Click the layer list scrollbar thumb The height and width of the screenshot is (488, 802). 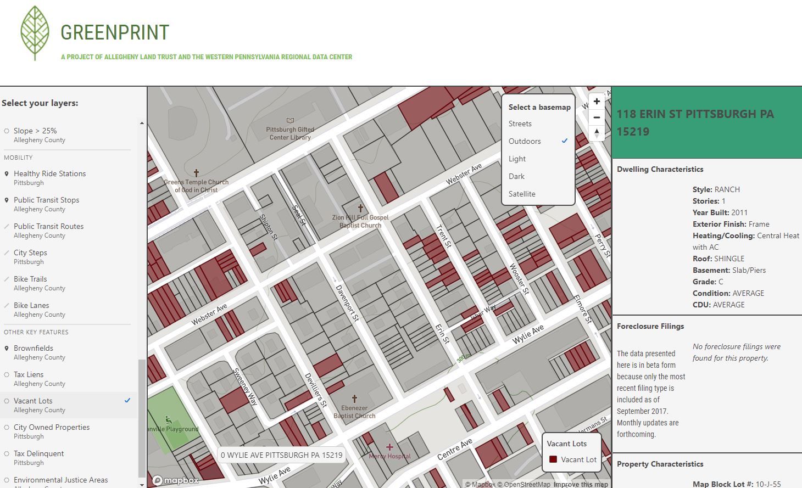tap(142, 418)
